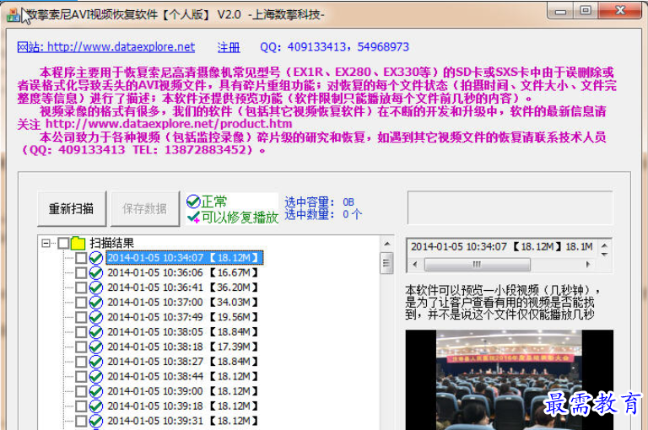648x430 pixels.
Task: Select file 2014-01-05 10:39:31 【18.12M】
Action: click(x=182, y=422)
